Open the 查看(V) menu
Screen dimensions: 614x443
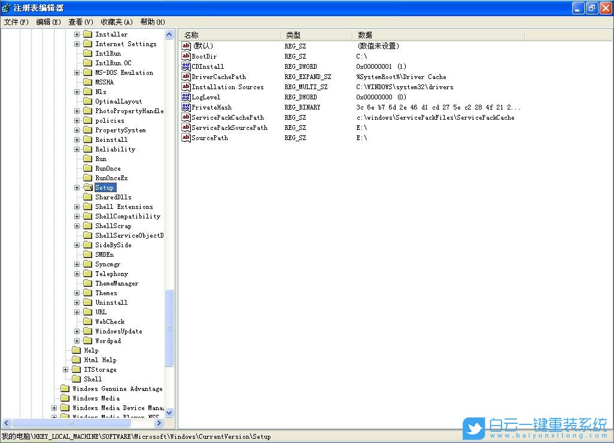(80, 22)
